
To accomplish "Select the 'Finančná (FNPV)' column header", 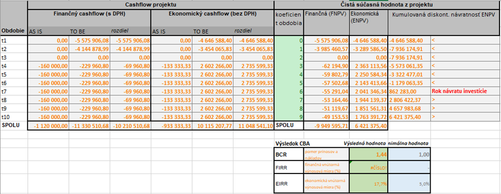I will click(x=326, y=22).
